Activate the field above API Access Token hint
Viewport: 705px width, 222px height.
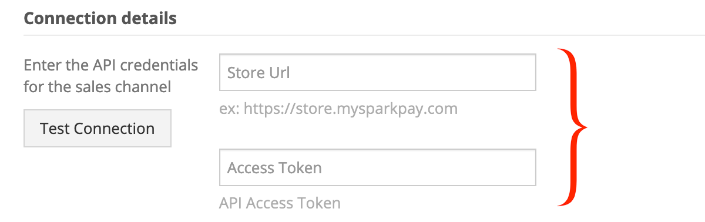(x=378, y=167)
